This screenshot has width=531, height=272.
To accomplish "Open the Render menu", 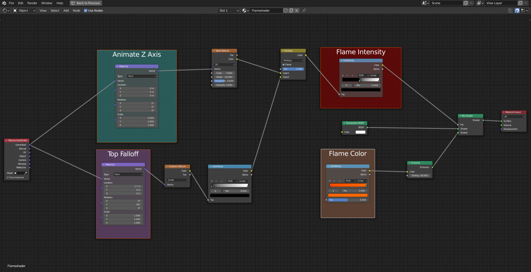I will [32, 3].
